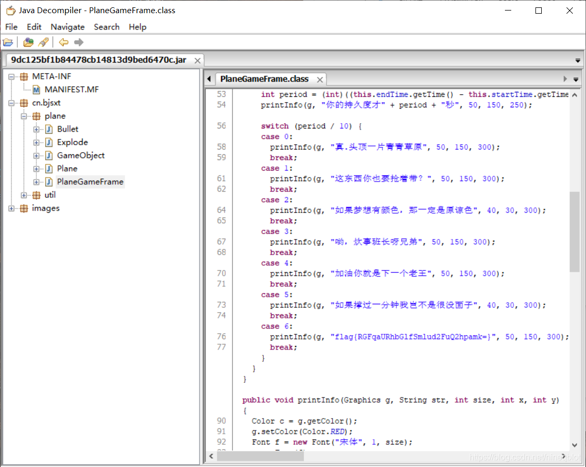
Task: Click the 'g.setColor(Color.RED);' line
Action: (x=302, y=432)
